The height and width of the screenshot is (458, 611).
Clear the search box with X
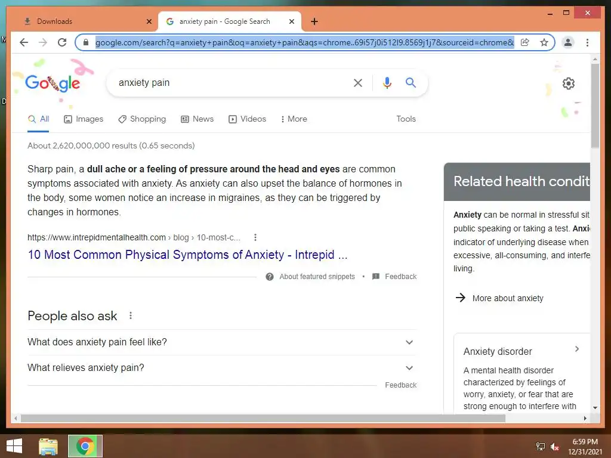(358, 82)
